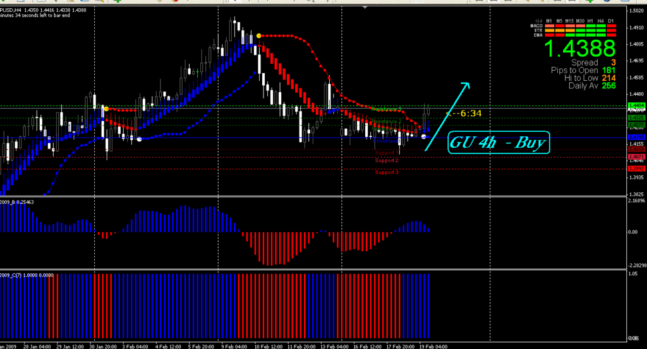Click the red 1.3992 support price tag
647x349 pixels.
pos(636,169)
